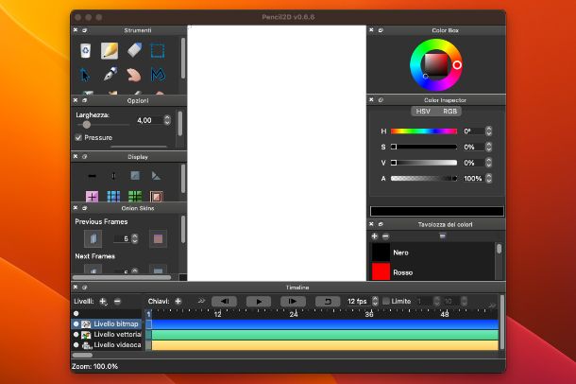Viewport: 576px width, 384px height.
Task: Select the dashed rectangle Selection tool
Action: point(158,51)
